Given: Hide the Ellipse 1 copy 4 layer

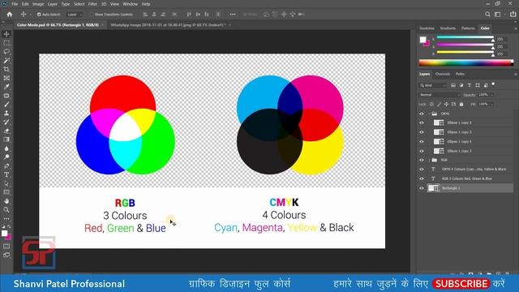Looking at the screenshot, I should coord(422,141).
